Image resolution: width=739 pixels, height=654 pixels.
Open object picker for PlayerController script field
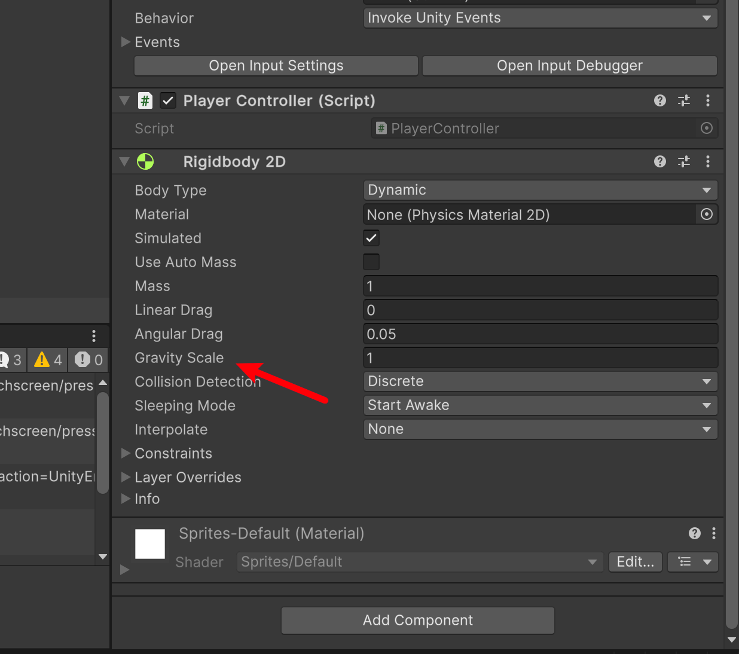707,128
